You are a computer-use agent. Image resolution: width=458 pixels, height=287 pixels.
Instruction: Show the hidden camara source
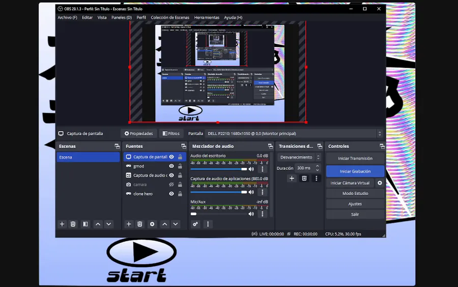(171, 185)
